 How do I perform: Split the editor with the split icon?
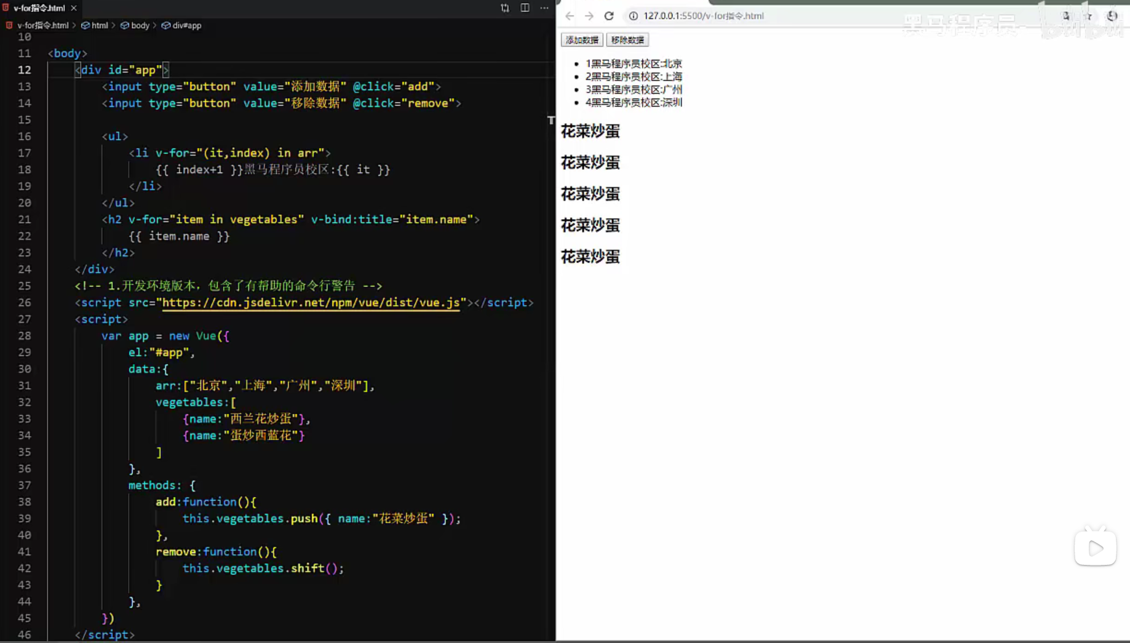(525, 8)
